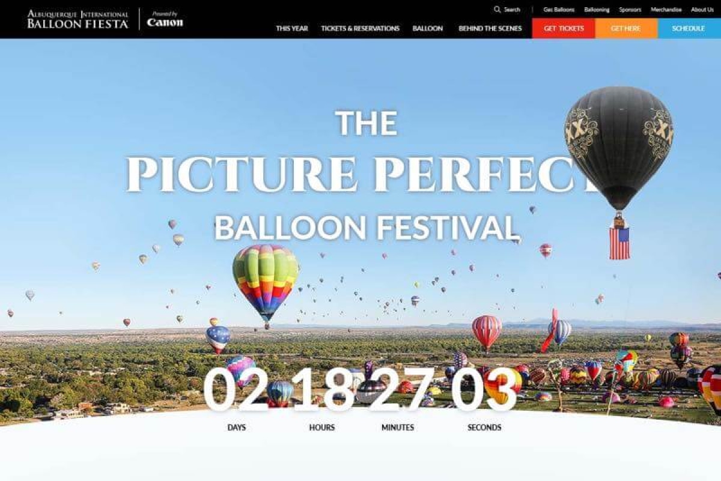Click the red Get Tickets button
This screenshot has height=481, width=721.
(x=564, y=28)
